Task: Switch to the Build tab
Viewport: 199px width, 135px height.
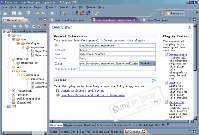Action: 143,125
